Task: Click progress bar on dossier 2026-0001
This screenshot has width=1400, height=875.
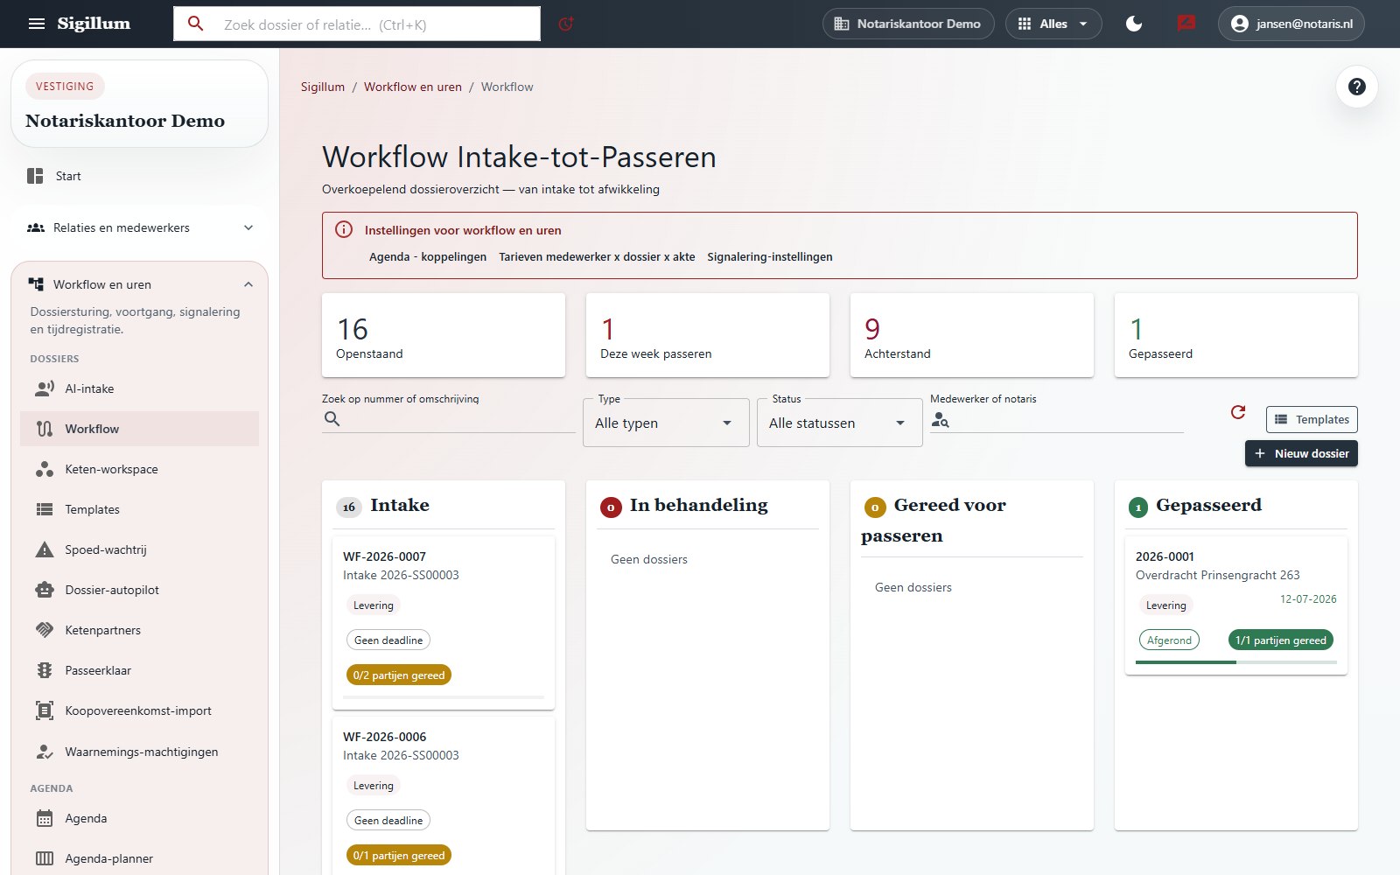Action: (x=1236, y=662)
